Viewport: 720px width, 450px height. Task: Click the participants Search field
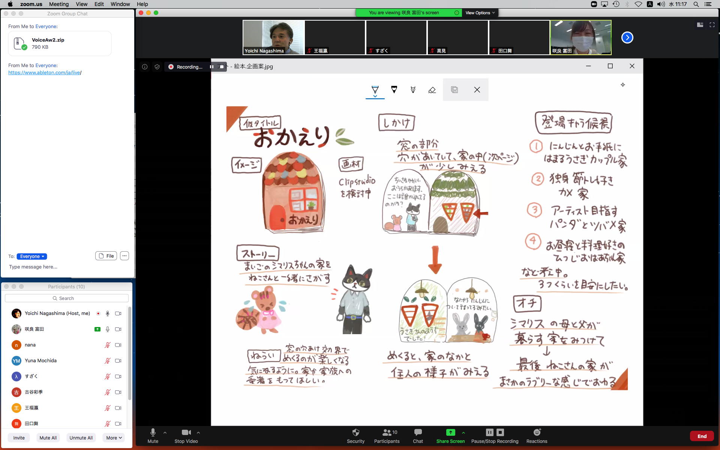point(67,298)
